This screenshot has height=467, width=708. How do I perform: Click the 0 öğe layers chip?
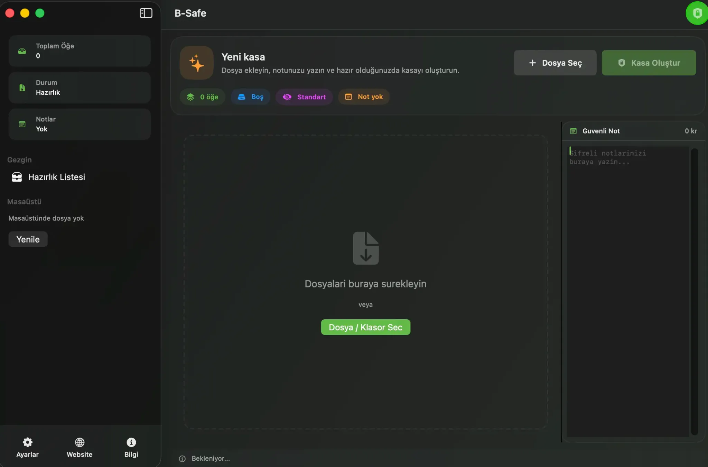pos(202,97)
